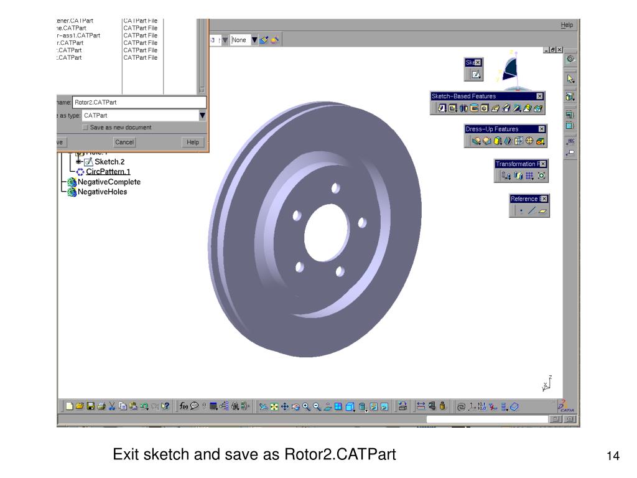The height and width of the screenshot is (478, 637).
Task: Open the Save as type dropdown
Action: click(202, 115)
